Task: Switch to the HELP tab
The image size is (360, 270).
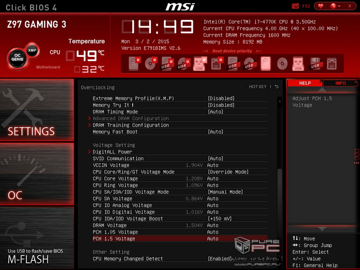Action: pos(305,83)
